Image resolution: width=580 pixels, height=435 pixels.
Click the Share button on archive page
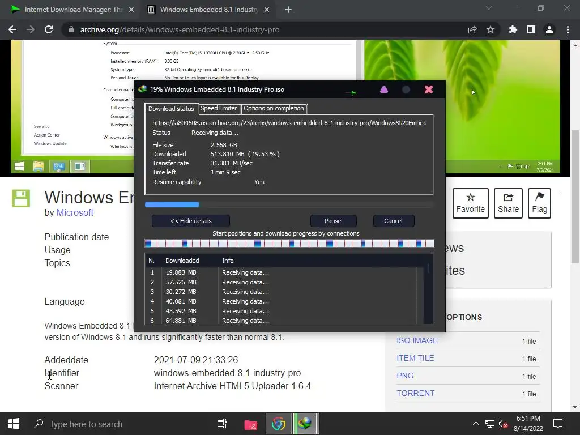pos(508,203)
